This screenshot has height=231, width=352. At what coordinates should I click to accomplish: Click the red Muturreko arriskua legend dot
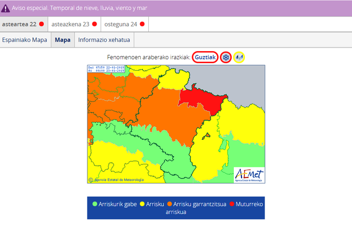(231, 204)
